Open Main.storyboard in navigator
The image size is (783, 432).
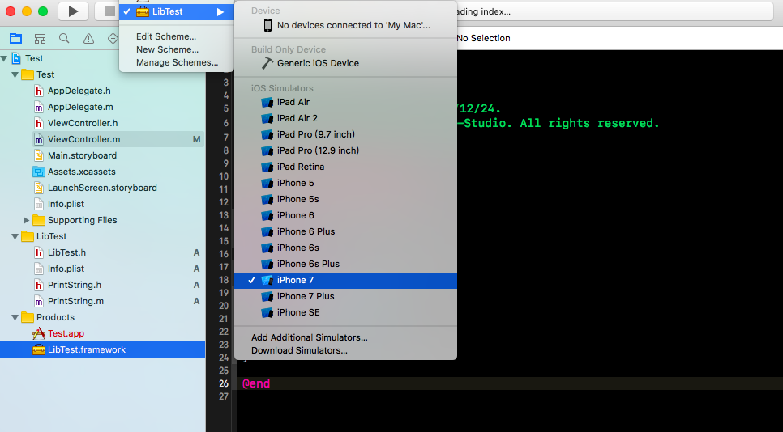pos(83,155)
